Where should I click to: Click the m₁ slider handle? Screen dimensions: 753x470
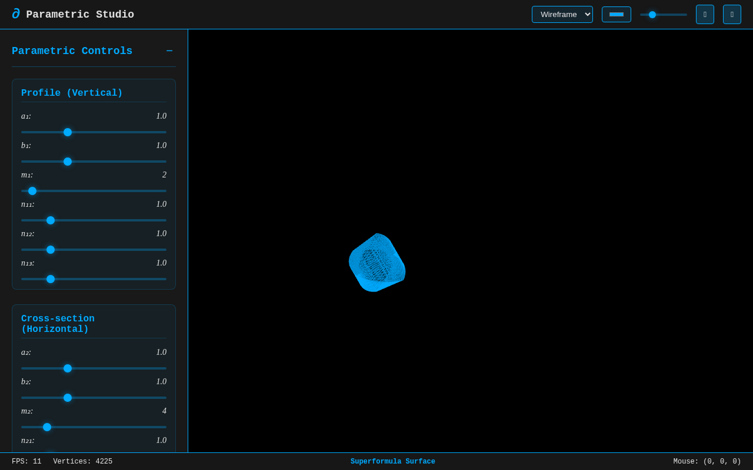coord(32,191)
